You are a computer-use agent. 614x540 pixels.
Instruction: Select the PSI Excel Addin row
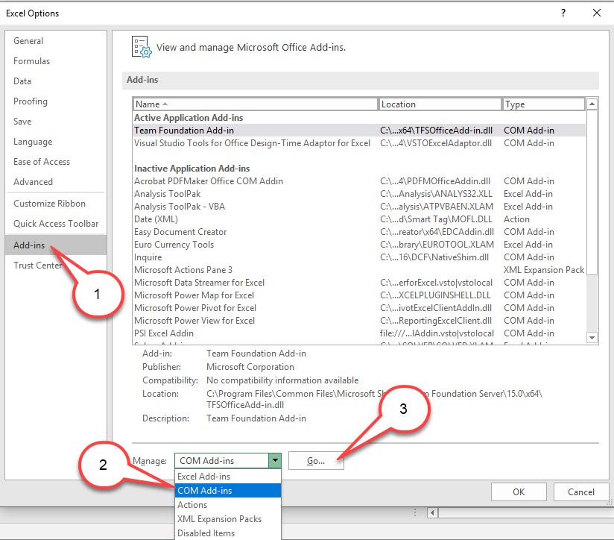pos(359,333)
